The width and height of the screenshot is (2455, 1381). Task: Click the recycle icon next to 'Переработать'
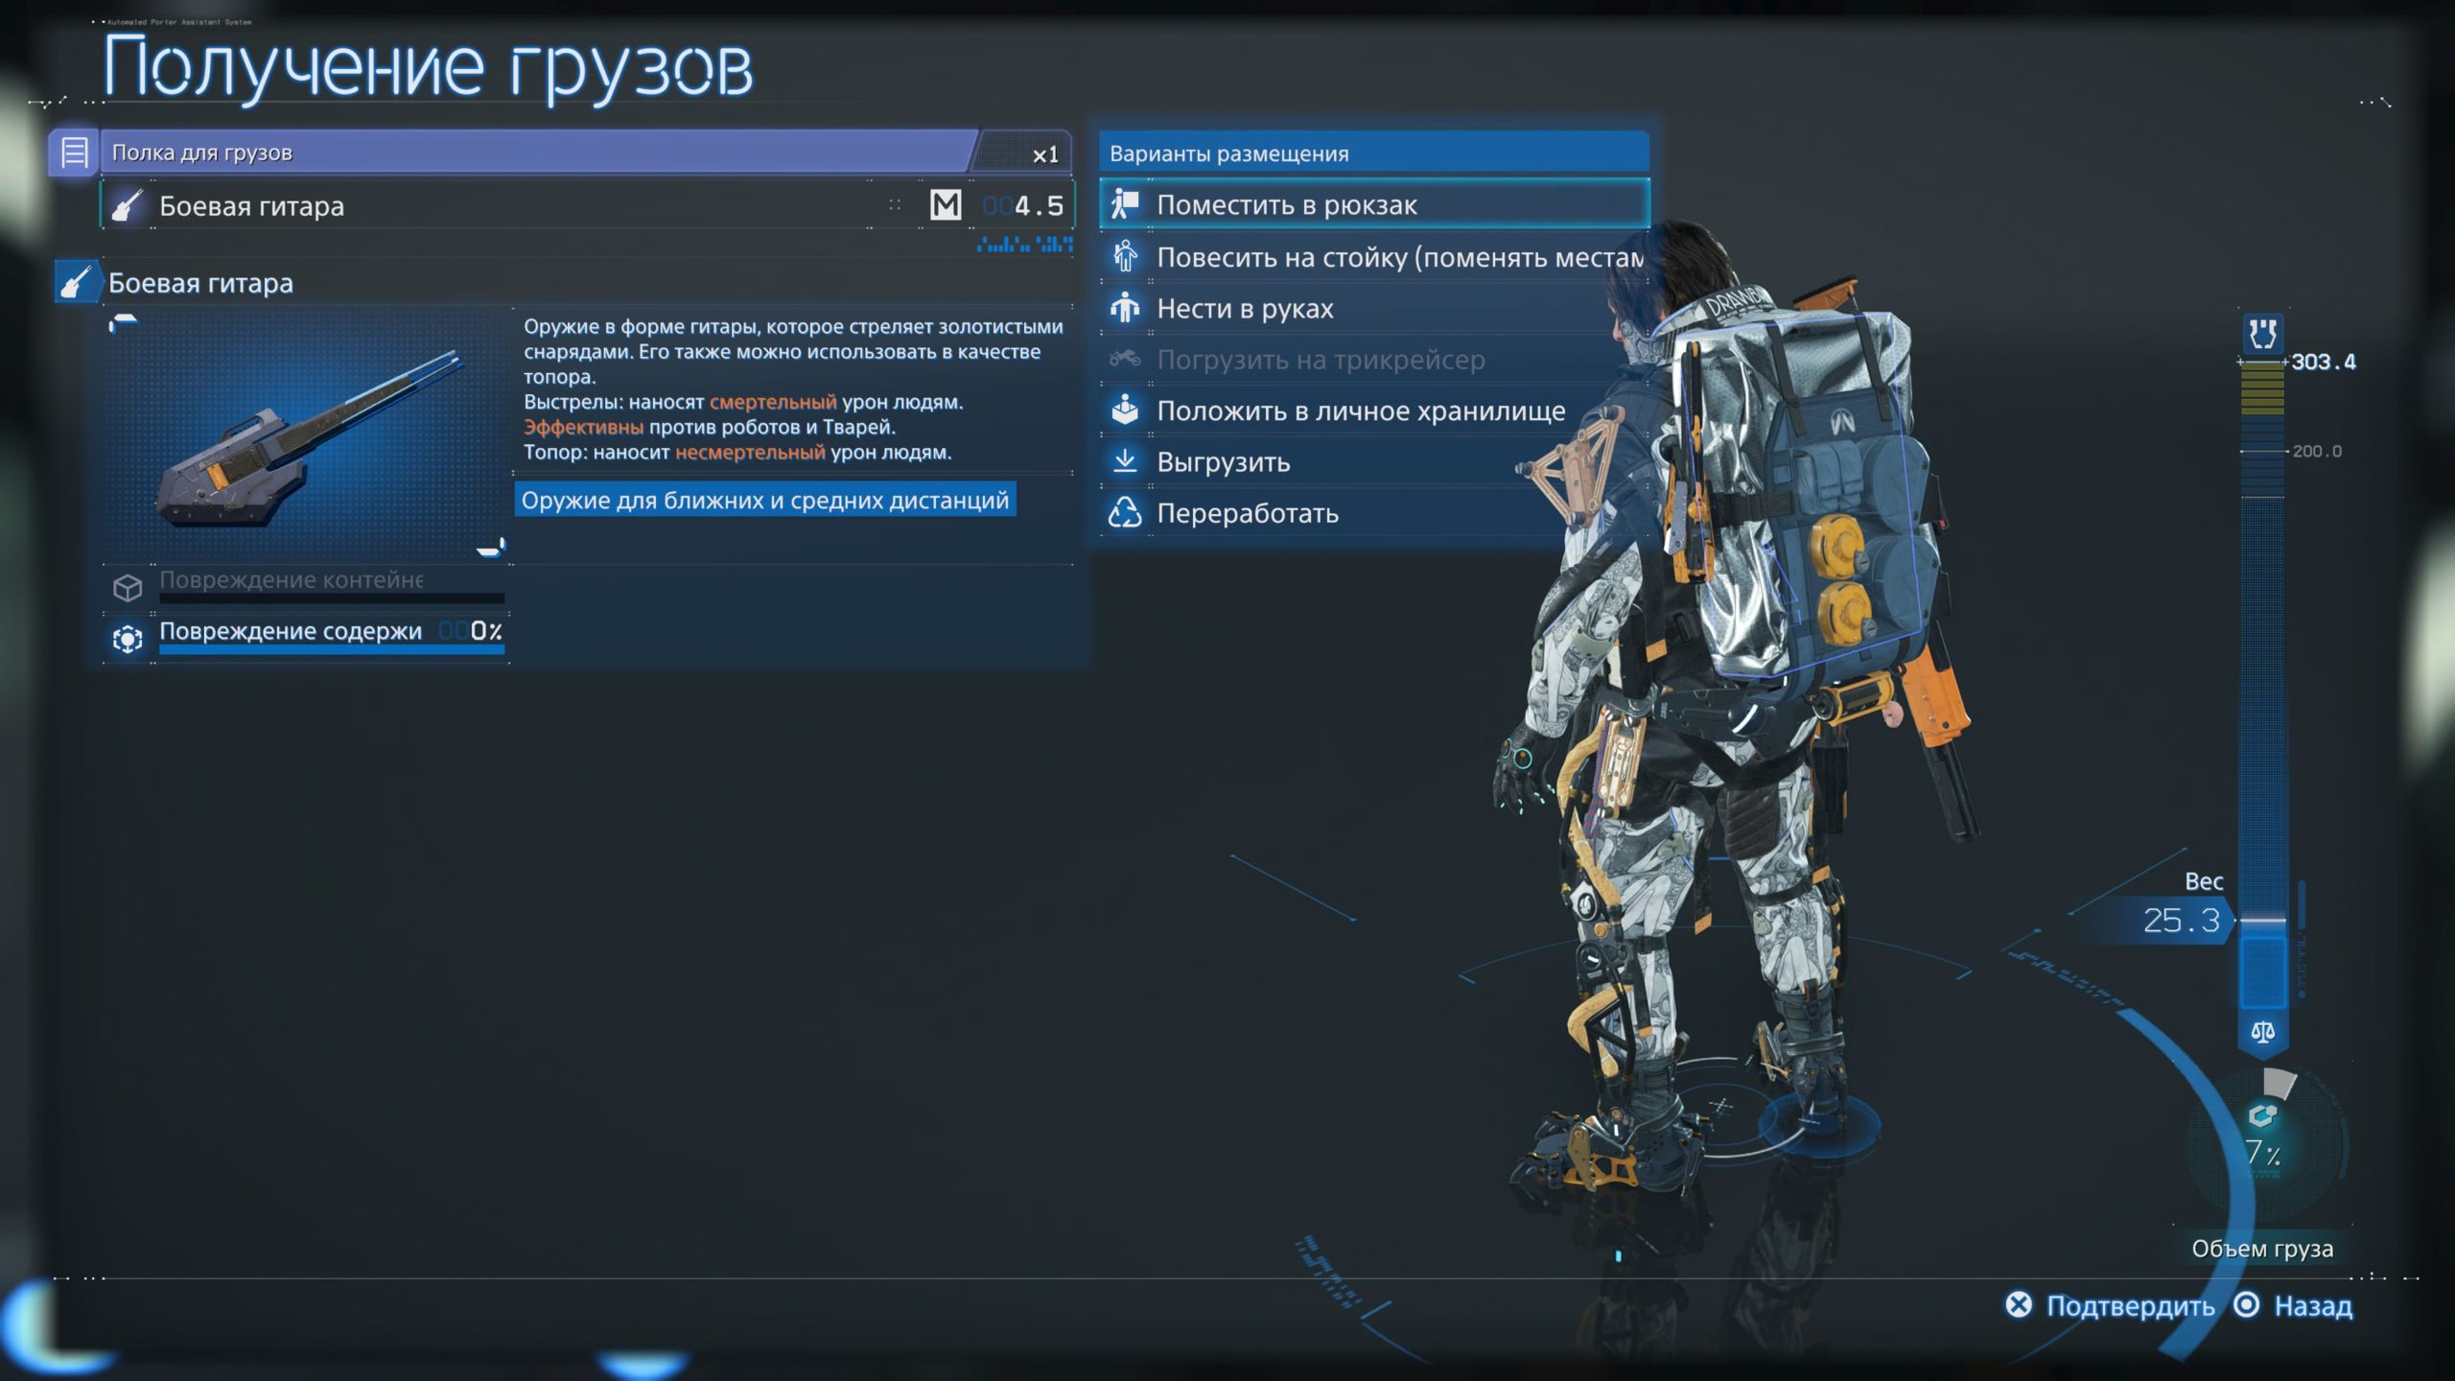coord(1125,513)
